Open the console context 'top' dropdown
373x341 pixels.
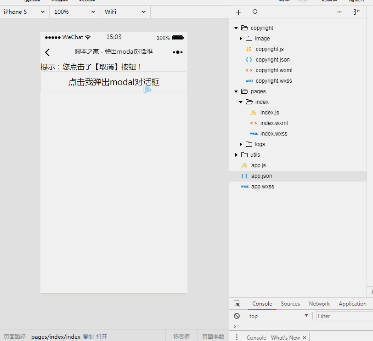(278, 316)
